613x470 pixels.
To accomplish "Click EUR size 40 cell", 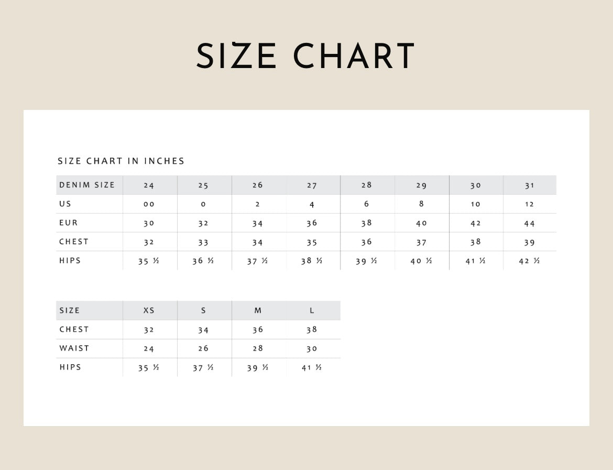I will pyautogui.click(x=421, y=223).
